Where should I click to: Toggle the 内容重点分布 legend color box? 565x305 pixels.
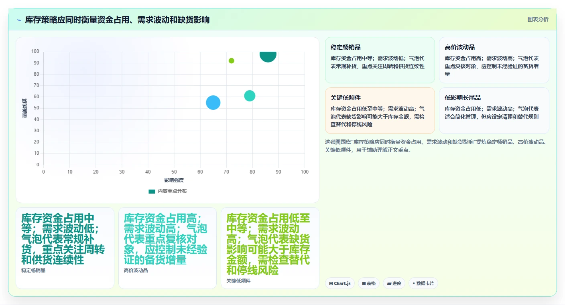(x=152, y=191)
